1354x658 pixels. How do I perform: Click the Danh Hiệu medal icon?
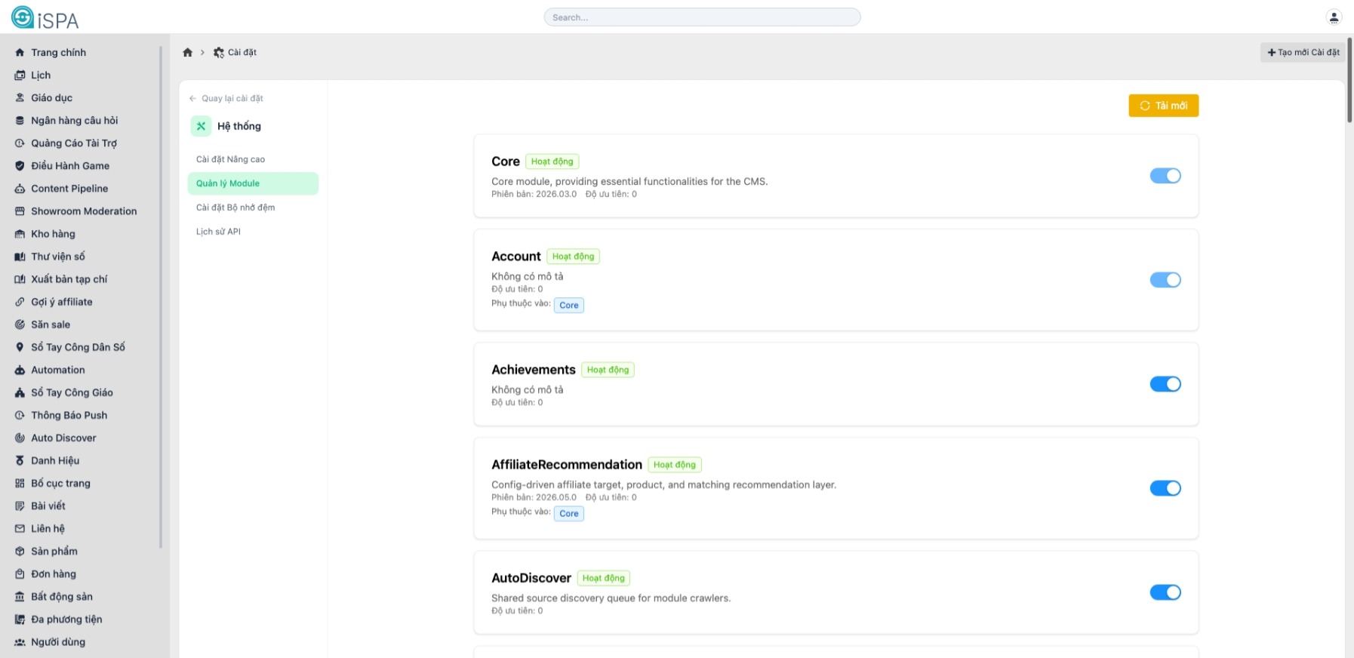[20, 460]
